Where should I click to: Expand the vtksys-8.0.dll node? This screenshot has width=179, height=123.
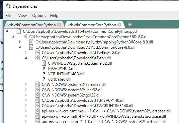[x=26, y=52]
